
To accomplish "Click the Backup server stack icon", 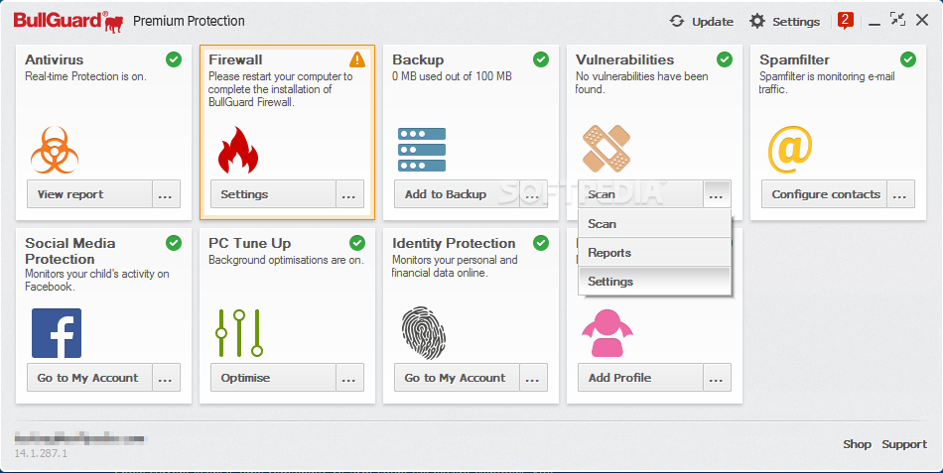I will pyautogui.click(x=422, y=150).
